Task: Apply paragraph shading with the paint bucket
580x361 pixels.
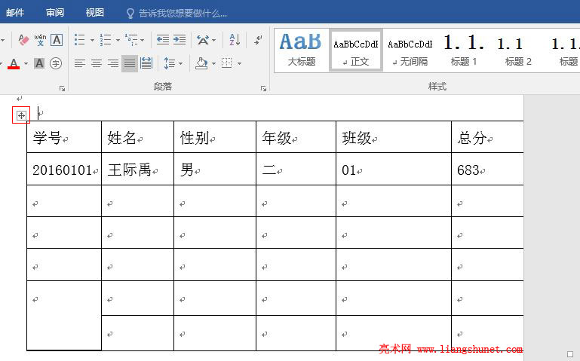Action: (201, 63)
